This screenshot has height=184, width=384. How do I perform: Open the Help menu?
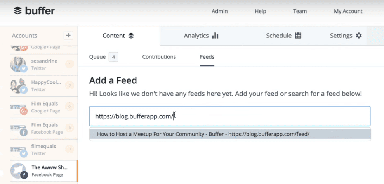(260, 11)
